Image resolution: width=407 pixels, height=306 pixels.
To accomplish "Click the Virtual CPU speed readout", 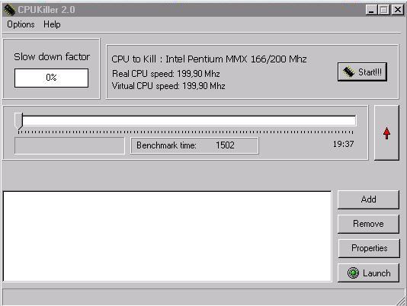I will (x=168, y=86).
